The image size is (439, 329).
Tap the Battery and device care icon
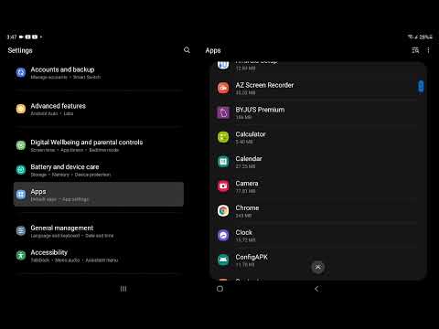click(x=21, y=170)
